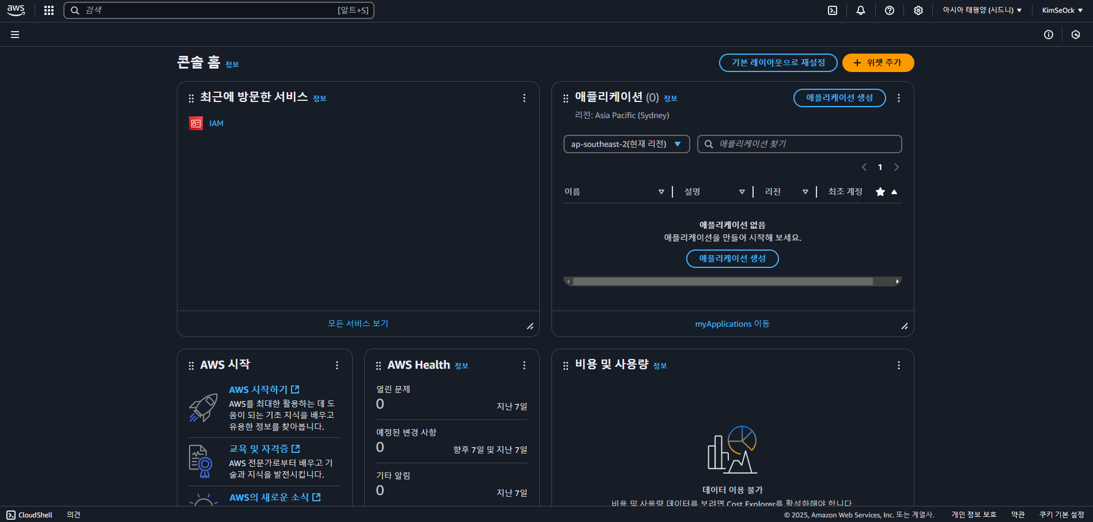Open the 비용 및 사용량 widget three-dot menu
Image resolution: width=1093 pixels, height=522 pixels.
pos(899,365)
